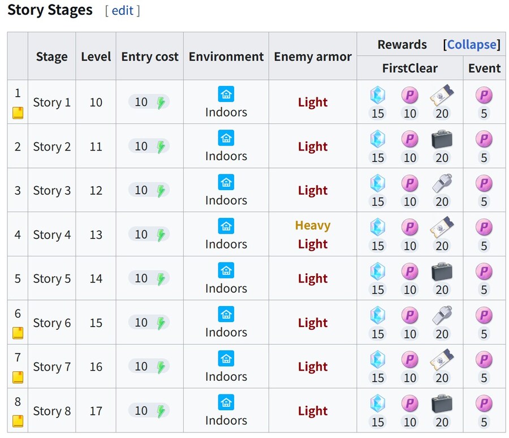Click the yellow book icon under stage 6
The width and height of the screenshot is (509, 438).
(18, 333)
